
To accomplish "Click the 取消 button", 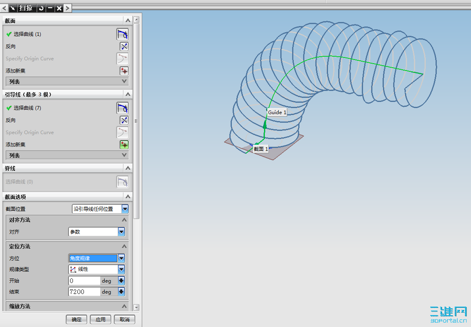I will tap(125, 320).
